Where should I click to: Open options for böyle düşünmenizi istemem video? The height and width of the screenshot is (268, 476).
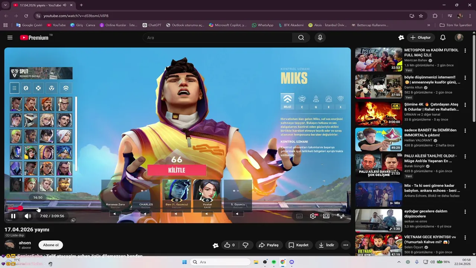(465, 78)
